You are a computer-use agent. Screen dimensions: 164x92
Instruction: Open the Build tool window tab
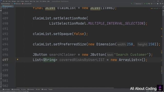coord(50,89)
